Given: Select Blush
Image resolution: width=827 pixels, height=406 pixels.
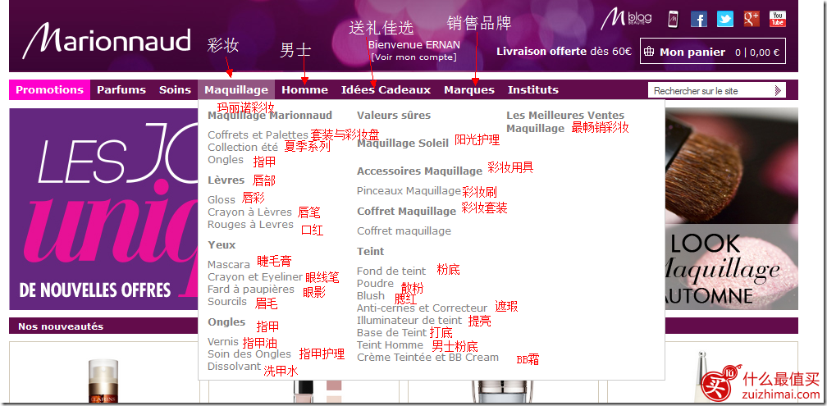Looking at the screenshot, I should tap(371, 295).
